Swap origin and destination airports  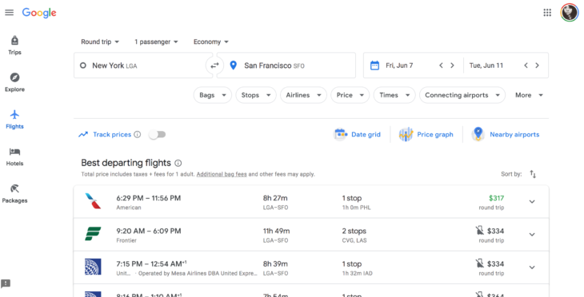214,65
